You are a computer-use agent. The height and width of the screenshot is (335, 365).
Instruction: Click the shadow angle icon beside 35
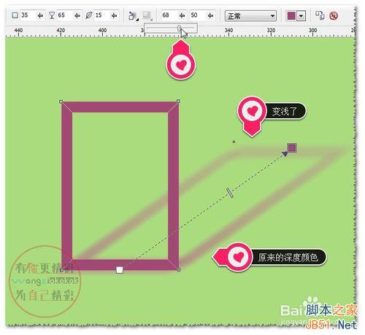coord(15,15)
